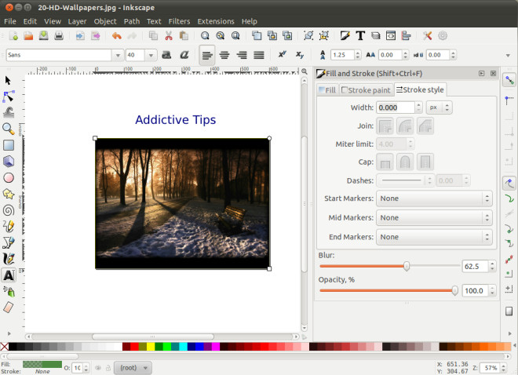Select the Circle/Ellipse tool
The height and width of the screenshot is (375, 518).
(x=9, y=177)
